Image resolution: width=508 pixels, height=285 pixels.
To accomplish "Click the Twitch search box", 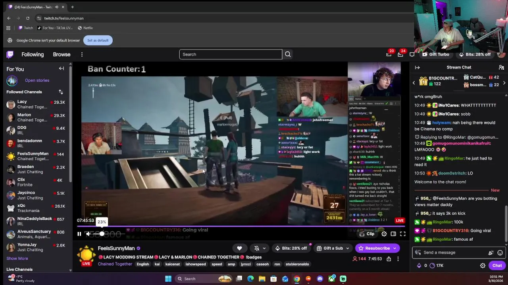I will click(231, 54).
